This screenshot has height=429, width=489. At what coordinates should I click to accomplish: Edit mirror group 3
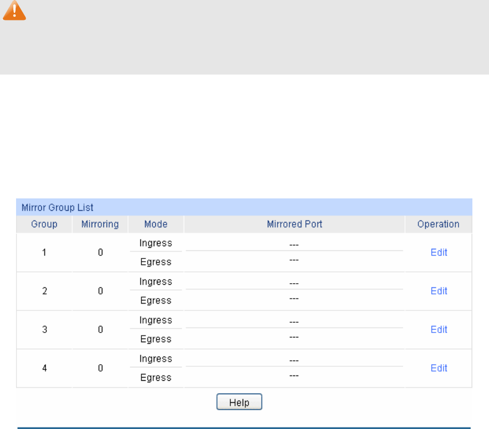click(x=439, y=329)
